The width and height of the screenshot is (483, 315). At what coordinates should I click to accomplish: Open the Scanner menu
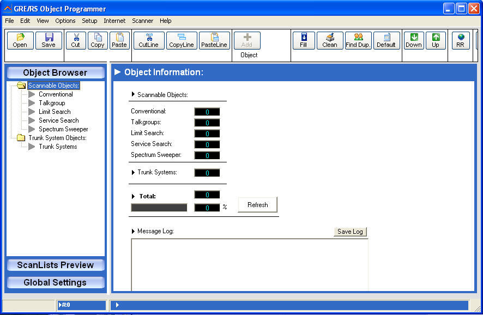tap(143, 21)
